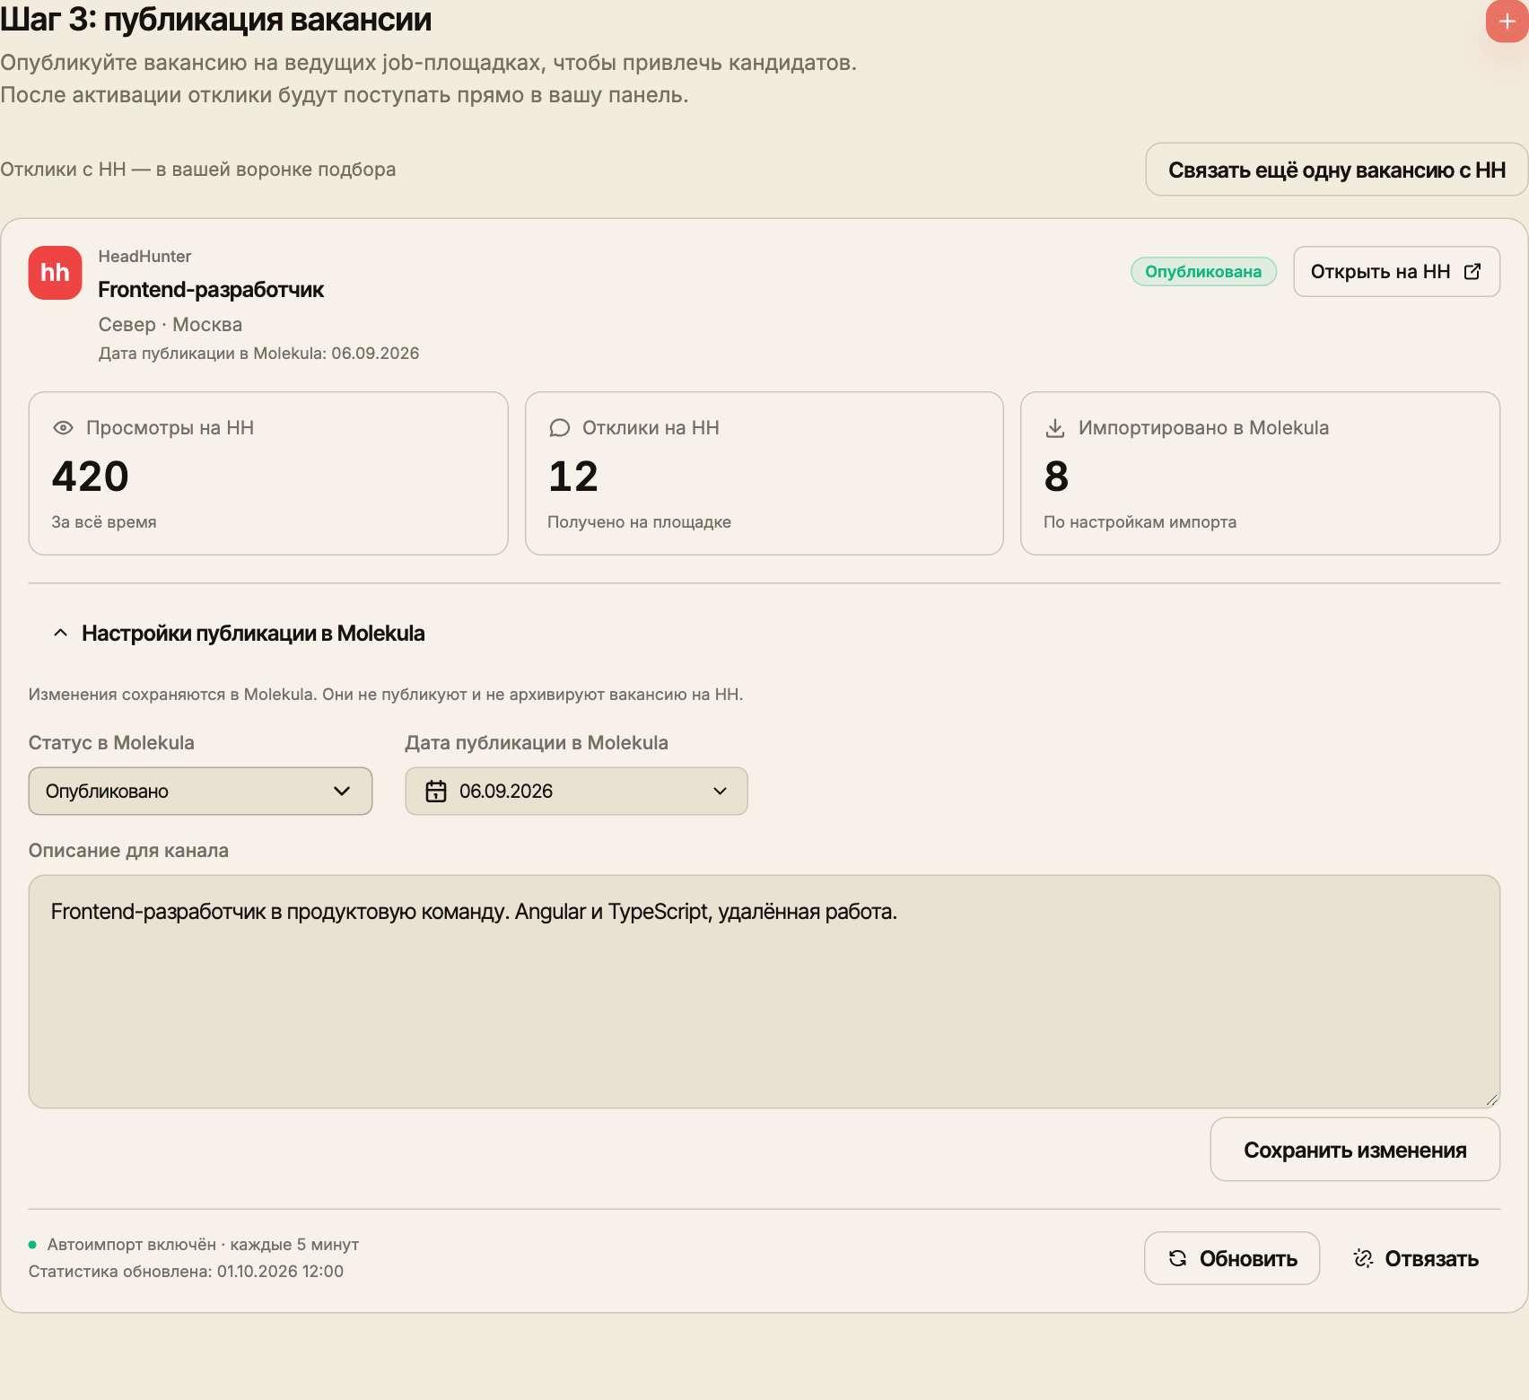1529x1400 pixels.
Task: Click the Север · Москва location text
Action: (x=170, y=324)
